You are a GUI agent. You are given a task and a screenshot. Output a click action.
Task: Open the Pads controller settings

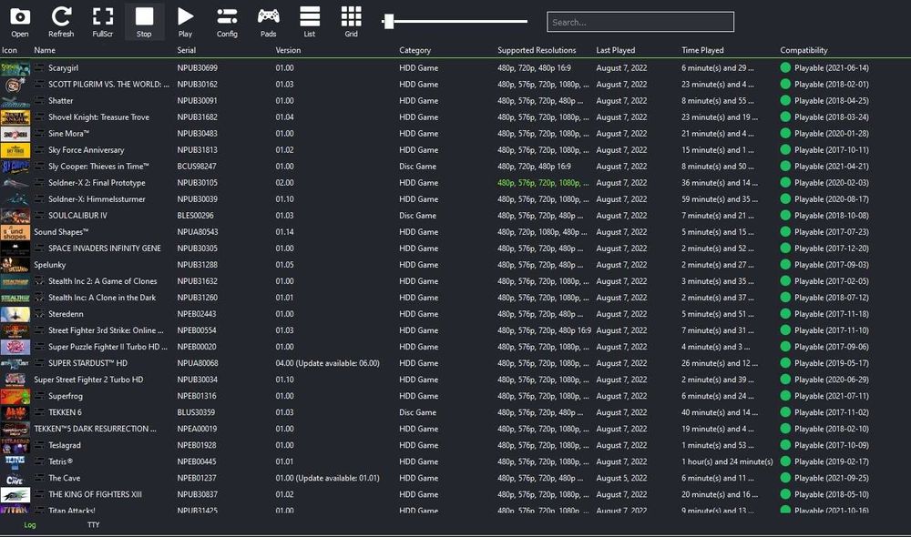269,22
